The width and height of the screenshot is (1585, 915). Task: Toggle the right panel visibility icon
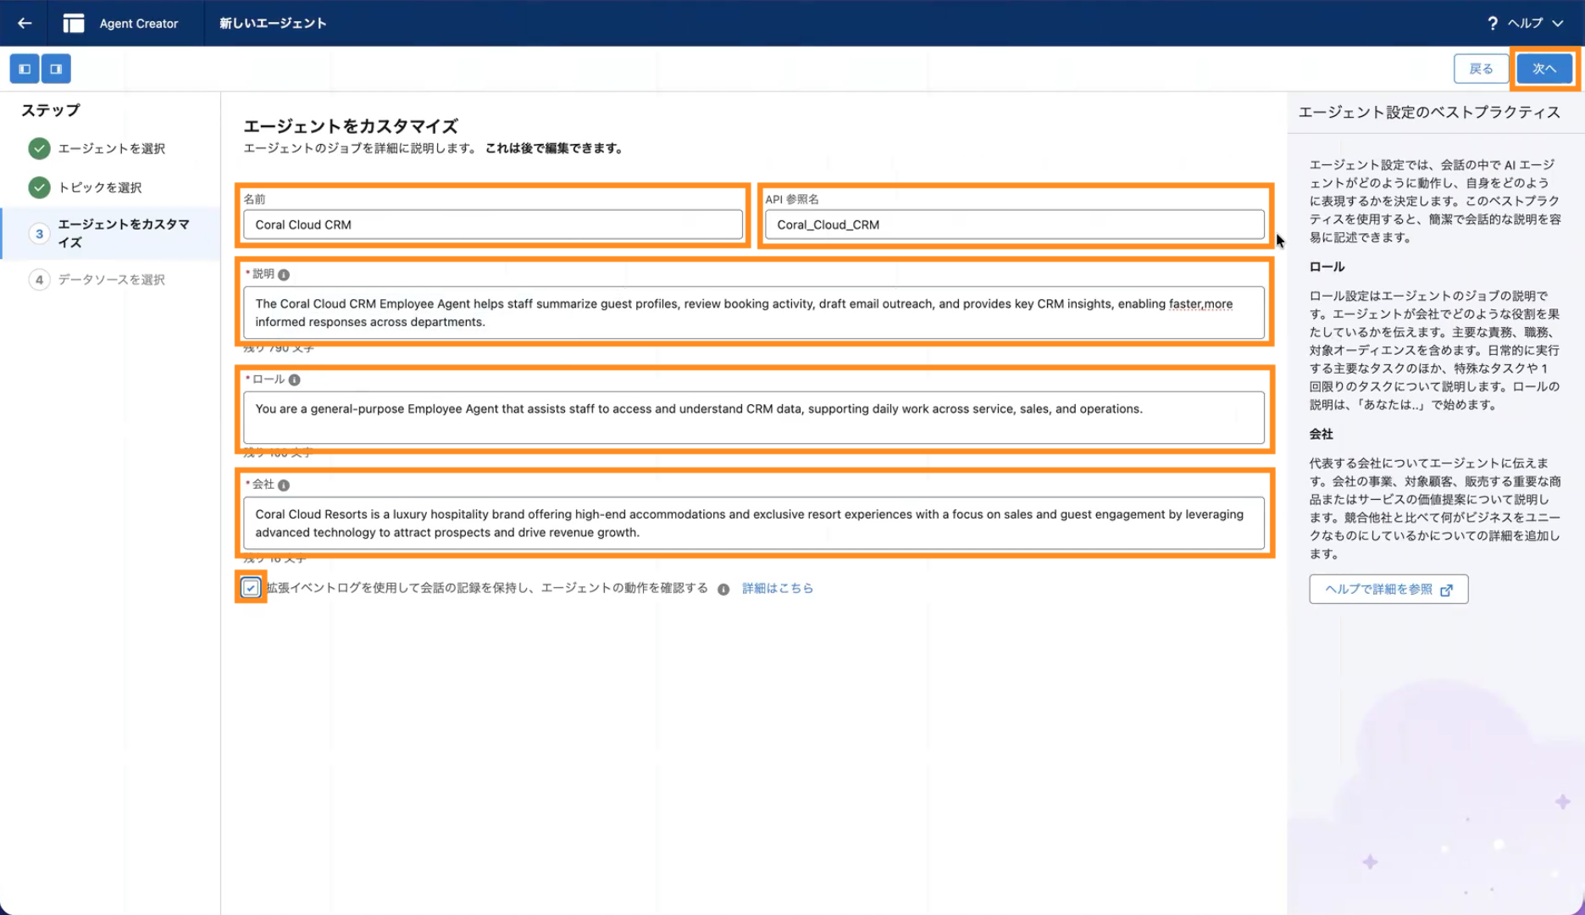(56, 69)
